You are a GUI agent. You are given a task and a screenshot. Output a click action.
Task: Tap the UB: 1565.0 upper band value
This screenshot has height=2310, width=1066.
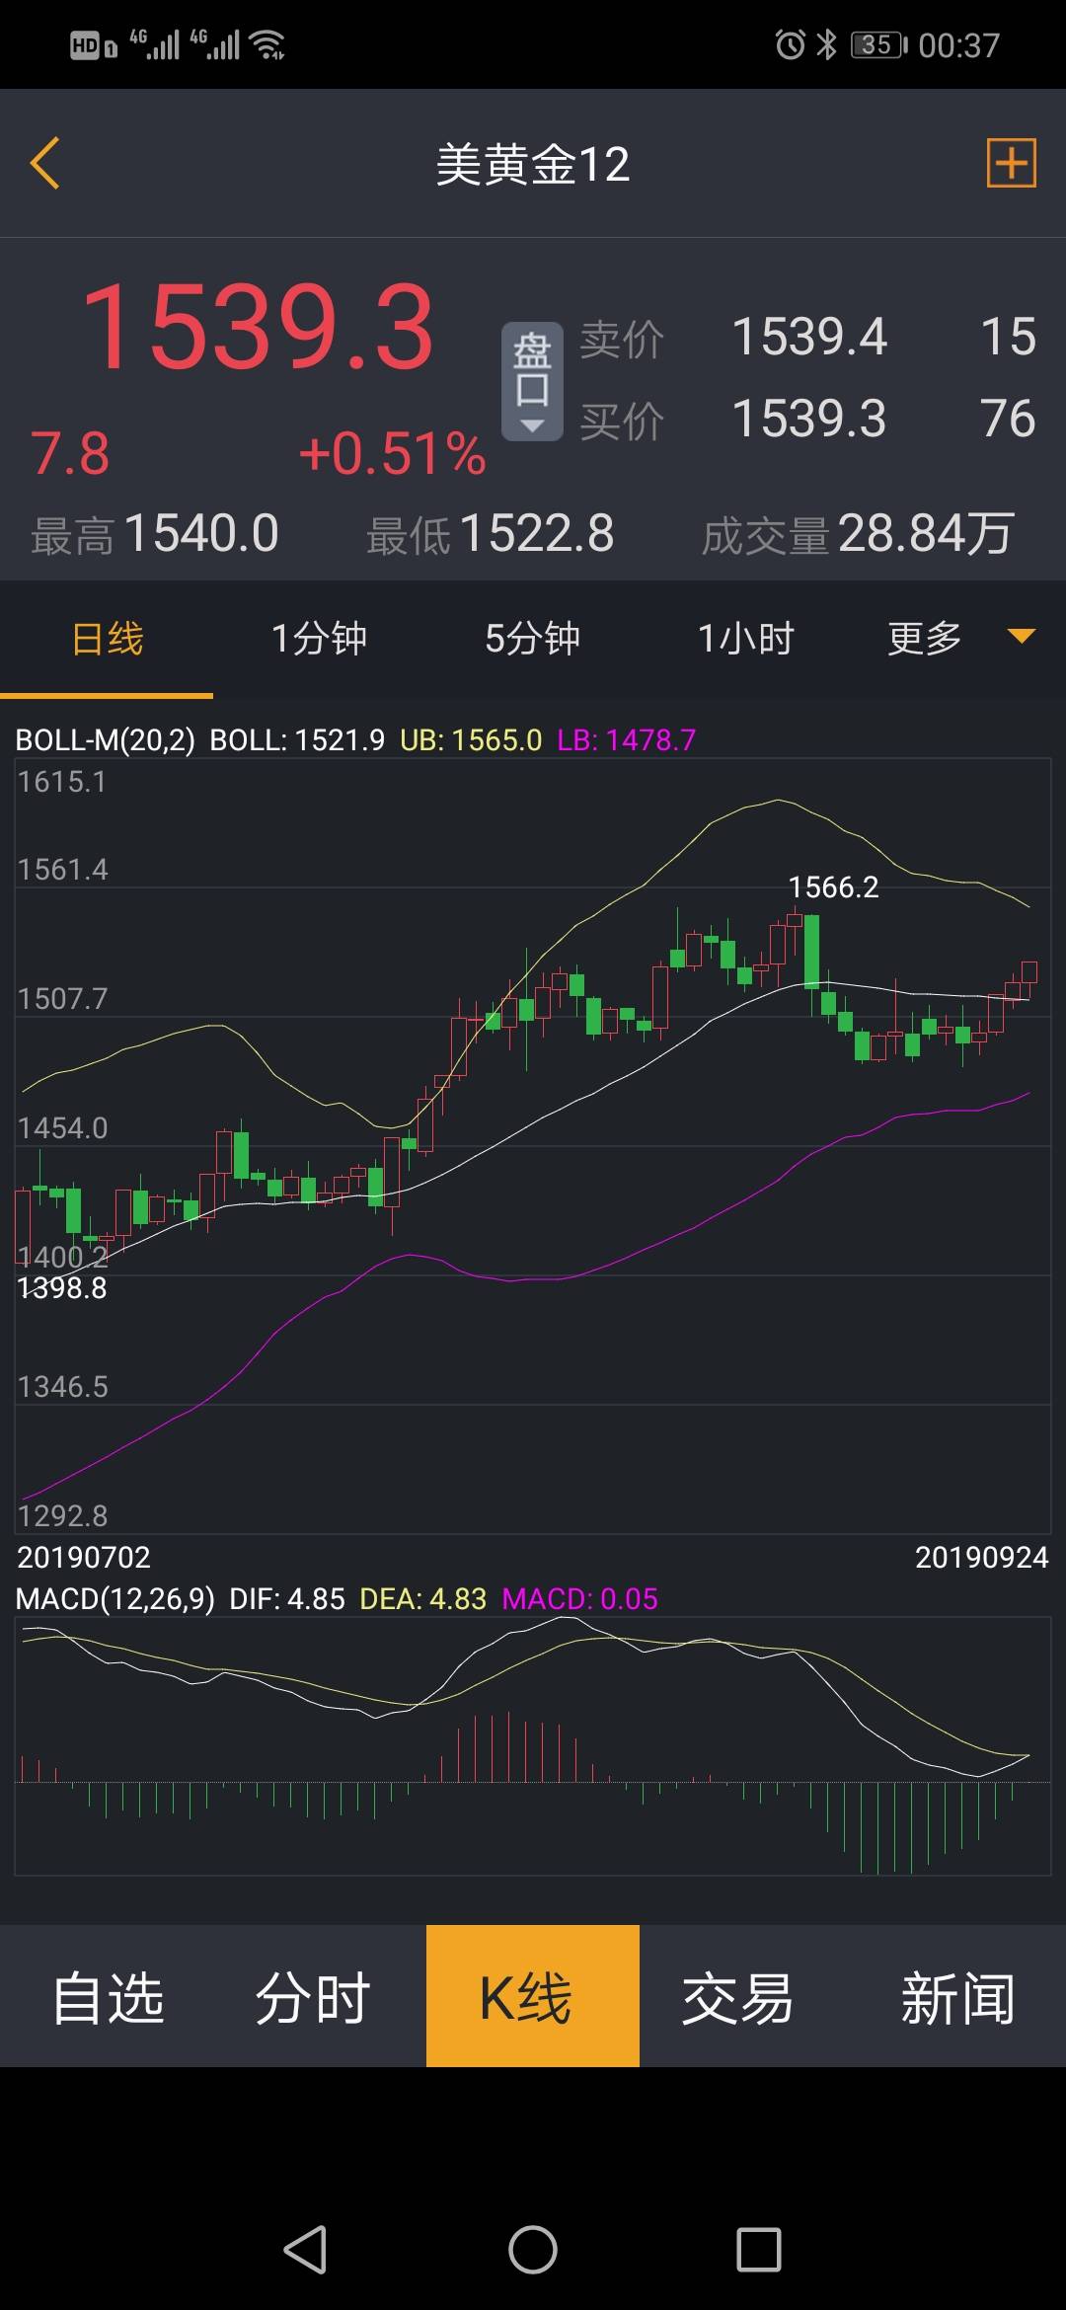pyautogui.click(x=471, y=739)
